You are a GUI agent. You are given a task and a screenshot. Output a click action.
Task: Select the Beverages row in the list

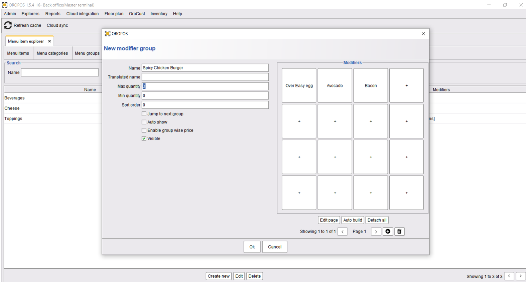click(53, 98)
